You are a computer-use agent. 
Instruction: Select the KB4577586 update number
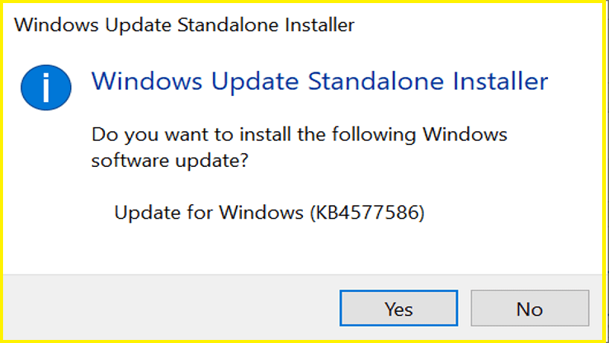pyautogui.click(x=367, y=212)
